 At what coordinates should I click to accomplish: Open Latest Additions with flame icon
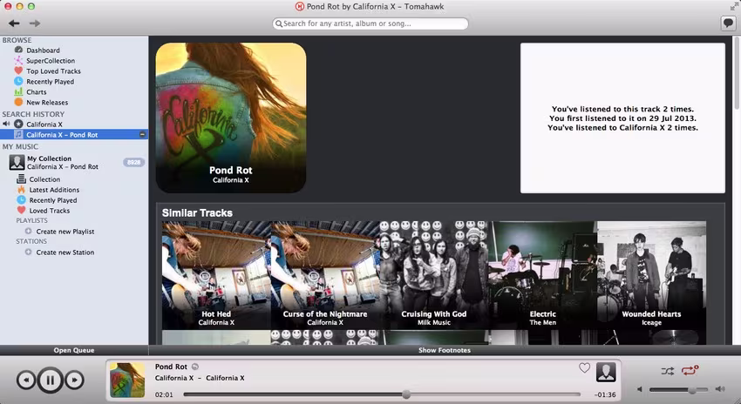point(54,190)
